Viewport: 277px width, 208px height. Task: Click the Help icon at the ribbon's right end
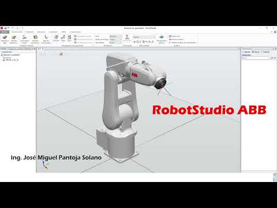coord(275,32)
